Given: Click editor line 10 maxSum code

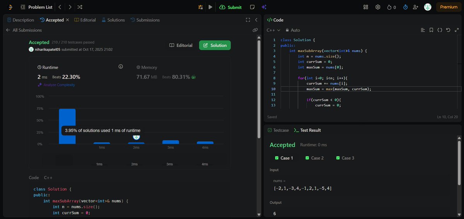Looking at the screenshot, I should click(x=339, y=89).
